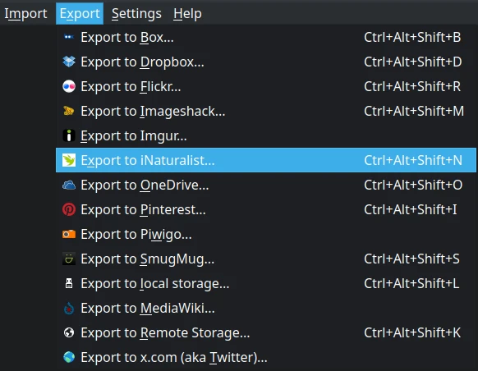
Task: Click the Piwigo camera icon
Action: 69,234
